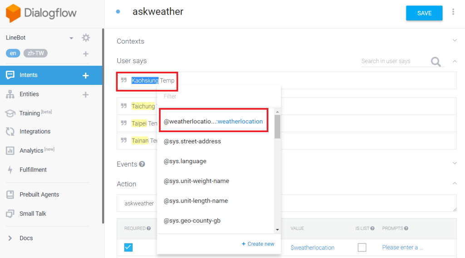465x258 pixels.
Task: Open the more options vertical dots menu
Action: (x=453, y=12)
